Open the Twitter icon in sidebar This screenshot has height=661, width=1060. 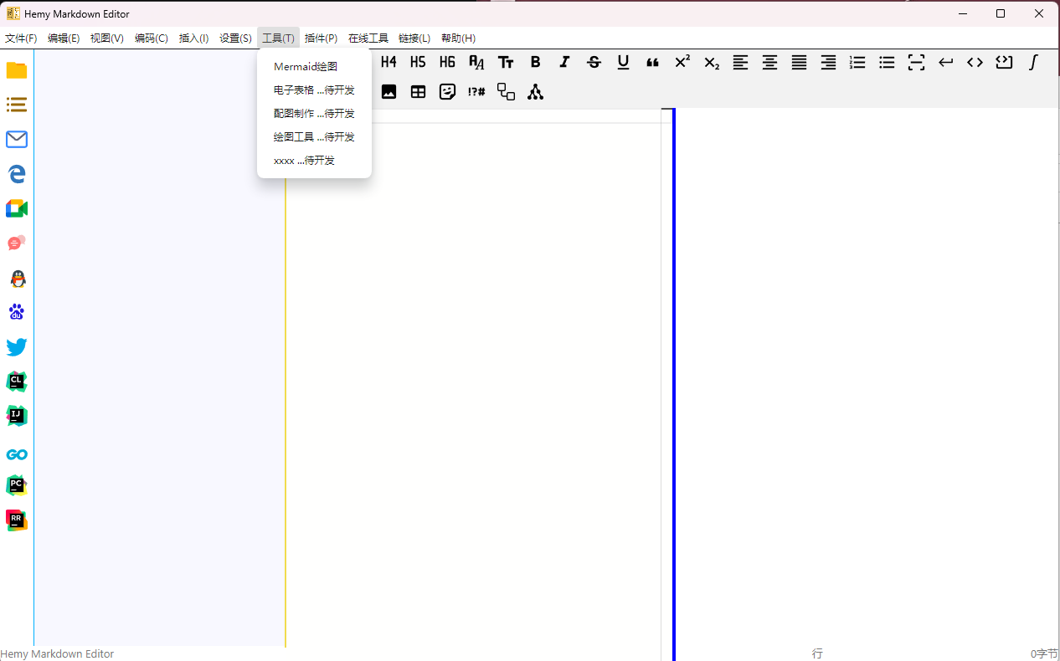17,347
